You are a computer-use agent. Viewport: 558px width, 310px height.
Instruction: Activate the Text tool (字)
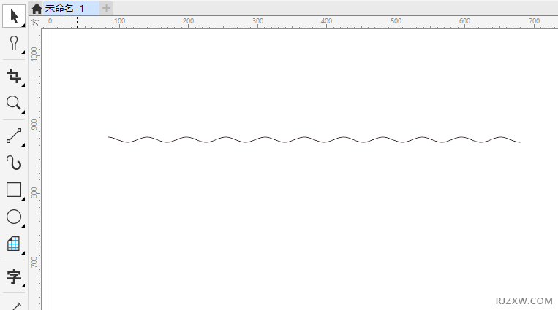point(13,276)
